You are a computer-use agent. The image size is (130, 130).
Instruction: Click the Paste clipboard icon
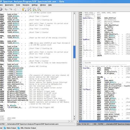(x=24, y=9)
